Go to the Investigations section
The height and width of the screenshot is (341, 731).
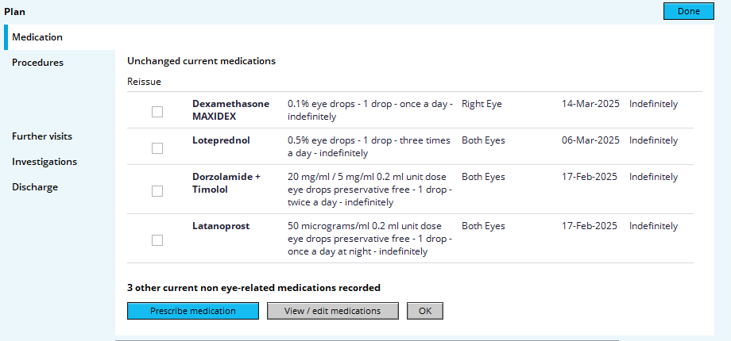pos(44,162)
